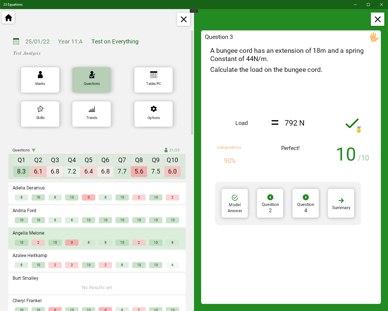Select the Q8 column header
Viewport: 388px width, 311px height.
(139, 160)
